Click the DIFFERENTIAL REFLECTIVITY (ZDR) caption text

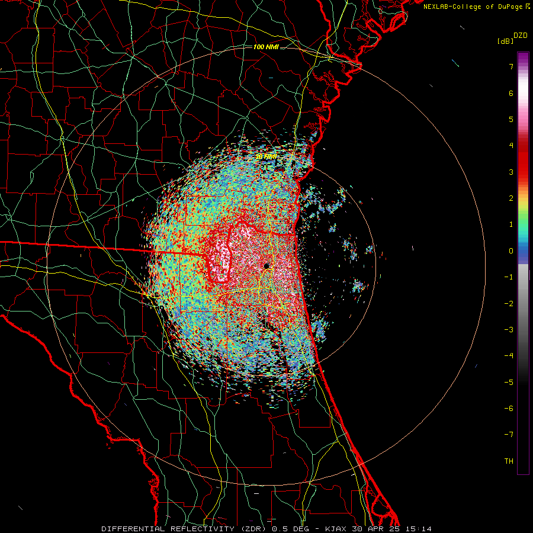(x=184, y=529)
